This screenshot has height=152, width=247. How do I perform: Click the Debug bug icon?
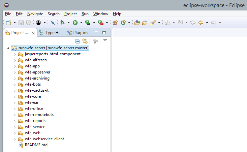tap(63, 23)
